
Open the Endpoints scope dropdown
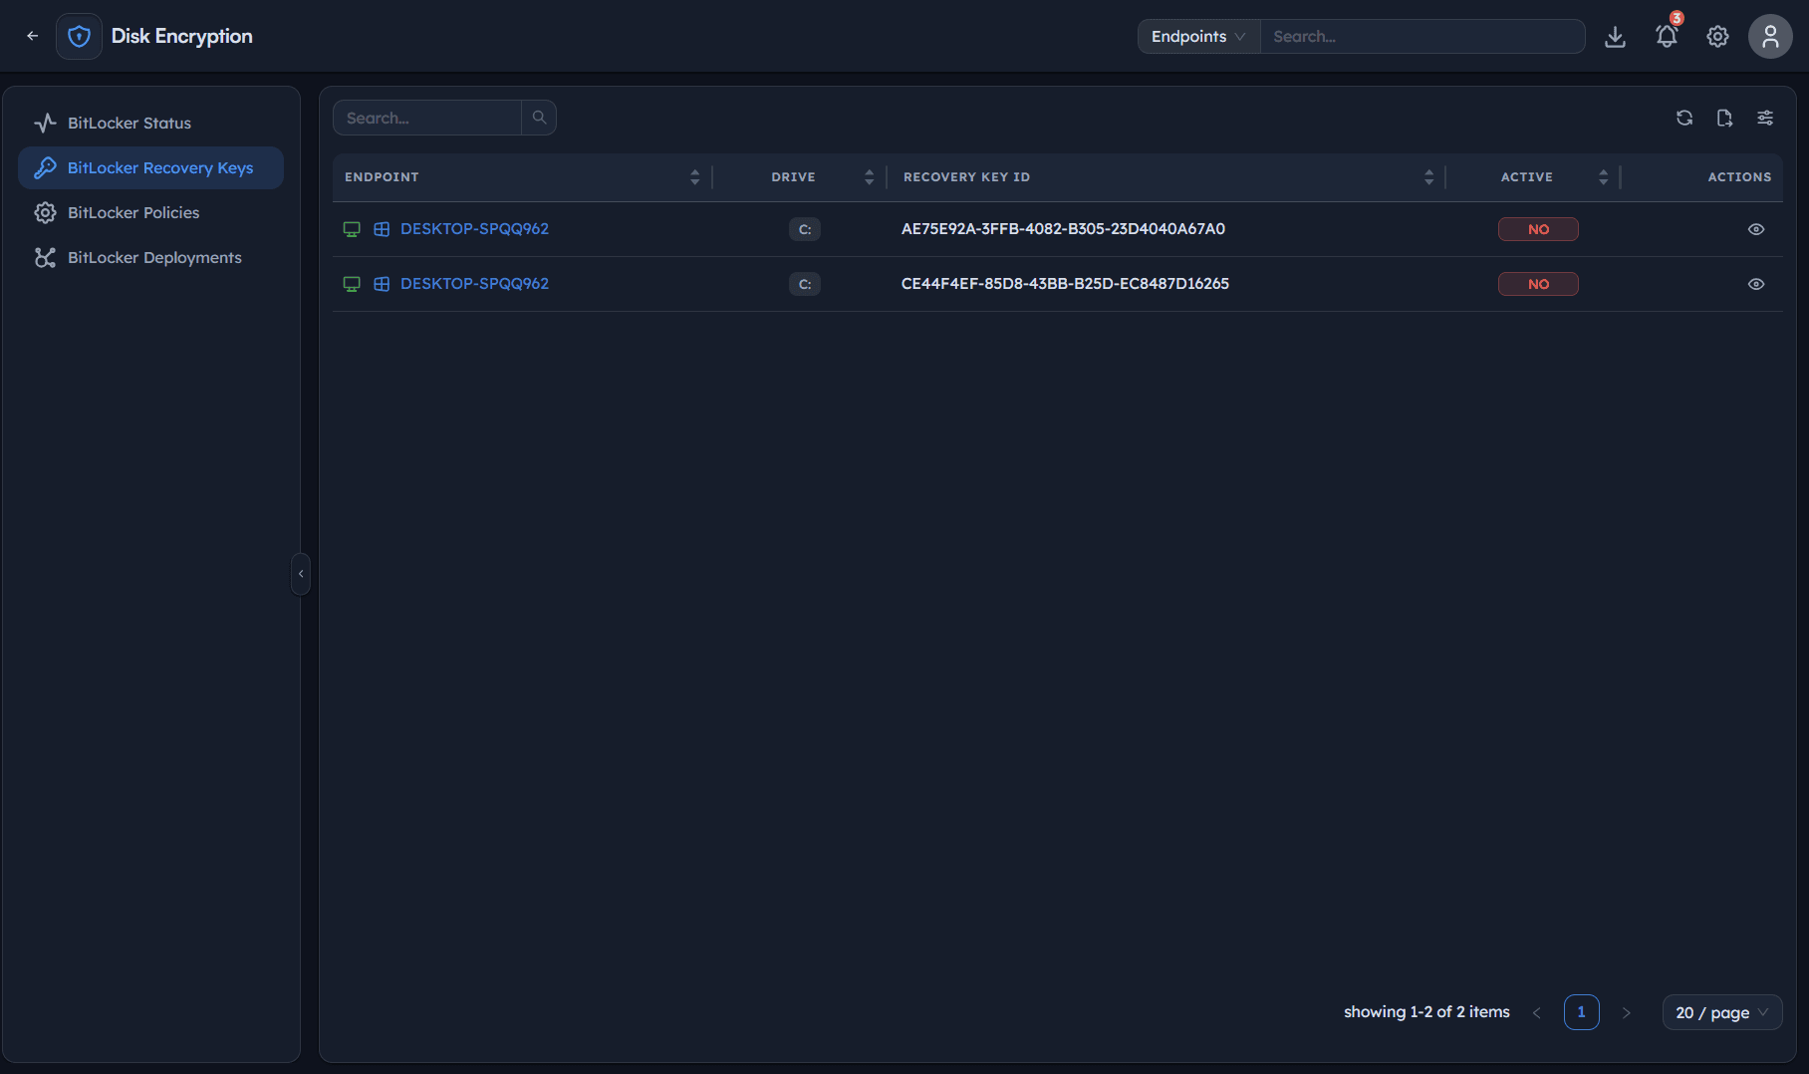point(1198,37)
